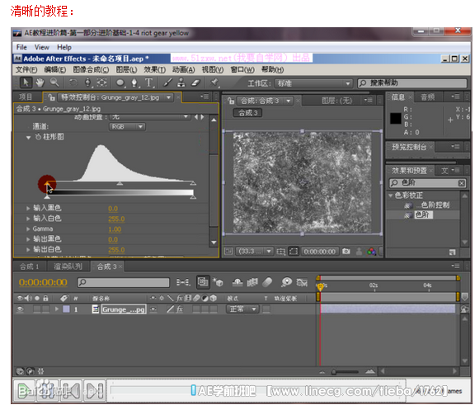Click the graph editor icon in timeline
475x405 pixels.
[x=302, y=282]
